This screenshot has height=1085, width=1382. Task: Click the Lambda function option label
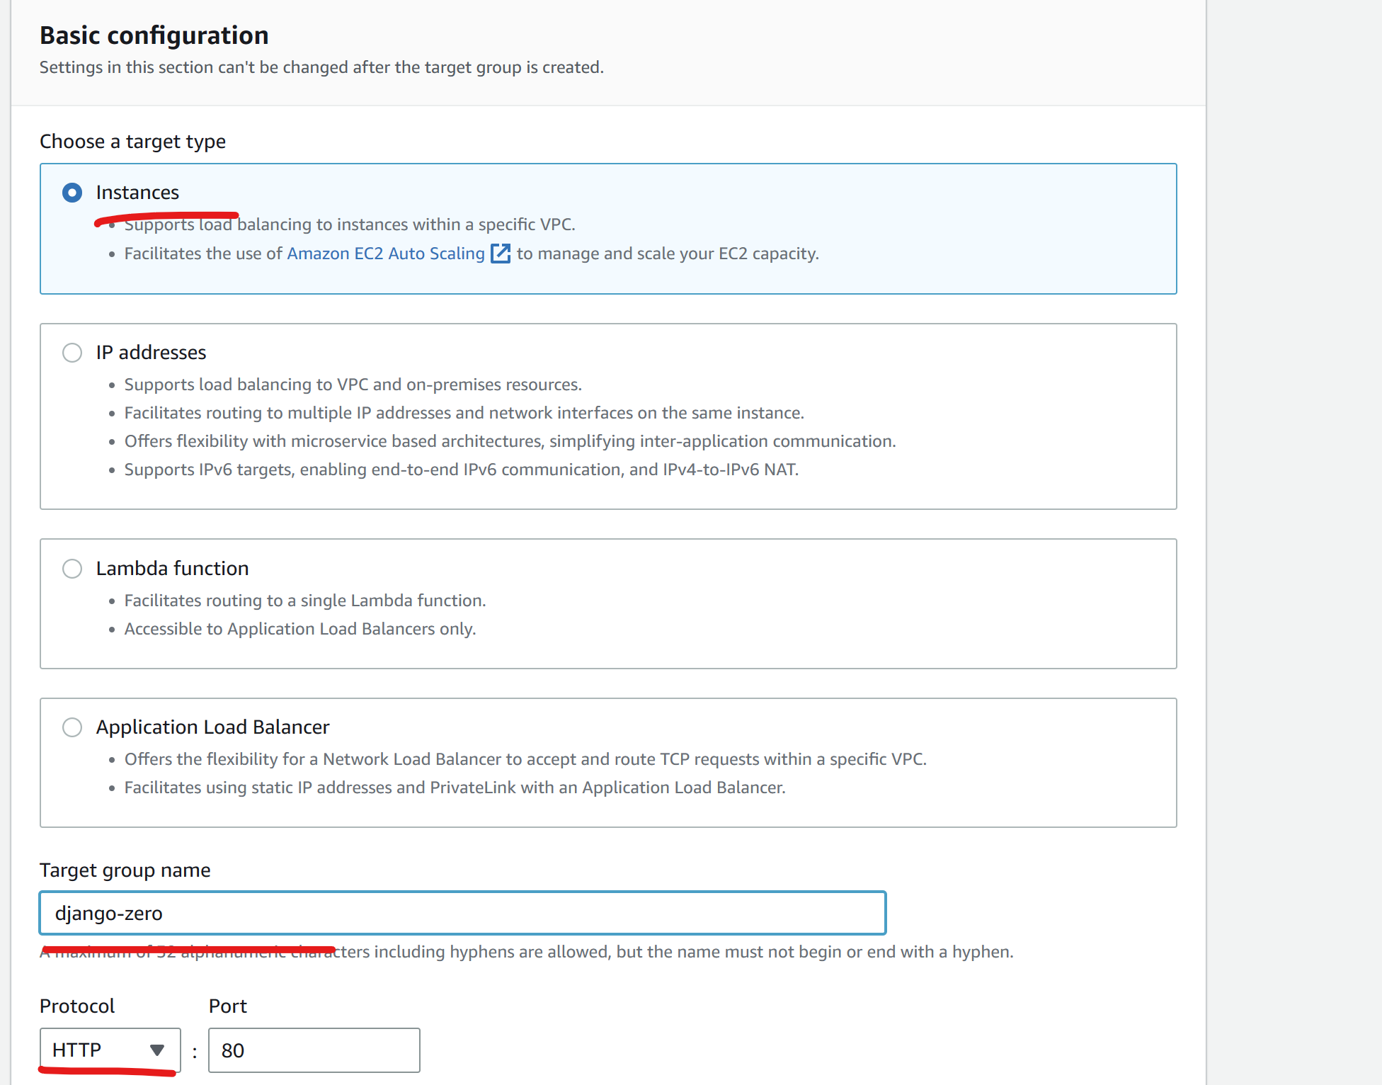coord(172,569)
